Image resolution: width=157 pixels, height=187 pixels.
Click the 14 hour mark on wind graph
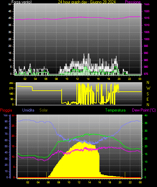coord(88,79)
